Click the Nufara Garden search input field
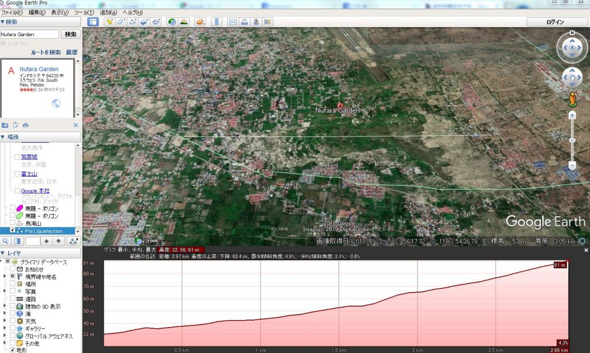Viewport: 590px width, 353px height. pos(29,34)
